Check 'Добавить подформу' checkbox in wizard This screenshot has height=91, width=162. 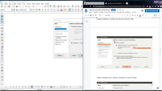coord(71,27)
